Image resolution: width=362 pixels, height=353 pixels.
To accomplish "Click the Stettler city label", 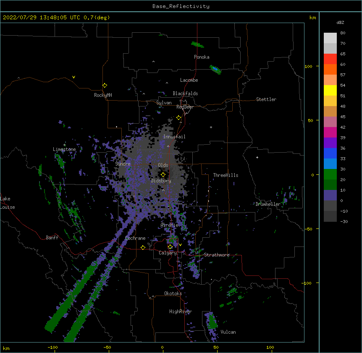I will pos(266,99).
